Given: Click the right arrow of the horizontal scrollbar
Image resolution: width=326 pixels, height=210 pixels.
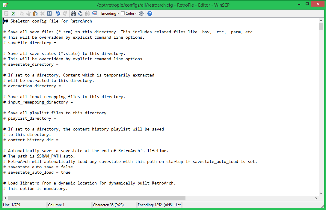Looking at the screenshot, I should [x=316, y=198].
